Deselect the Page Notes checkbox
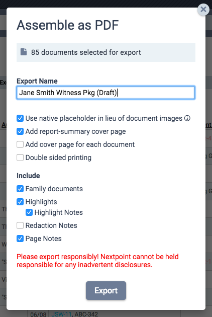The width and height of the screenshot is (212, 317). coord(20,239)
